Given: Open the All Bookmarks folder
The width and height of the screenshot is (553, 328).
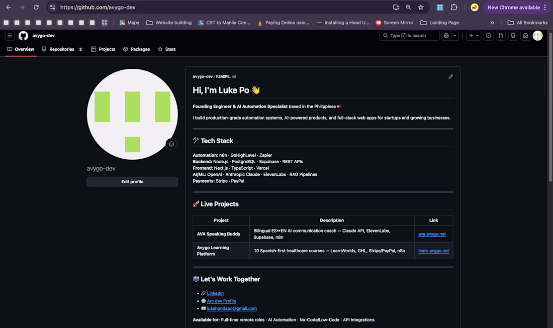Looking at the screenshot, I should [527, 23].
